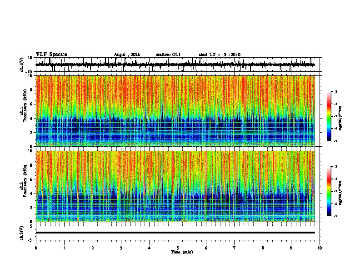Click time axis tick label "7"

235,248
